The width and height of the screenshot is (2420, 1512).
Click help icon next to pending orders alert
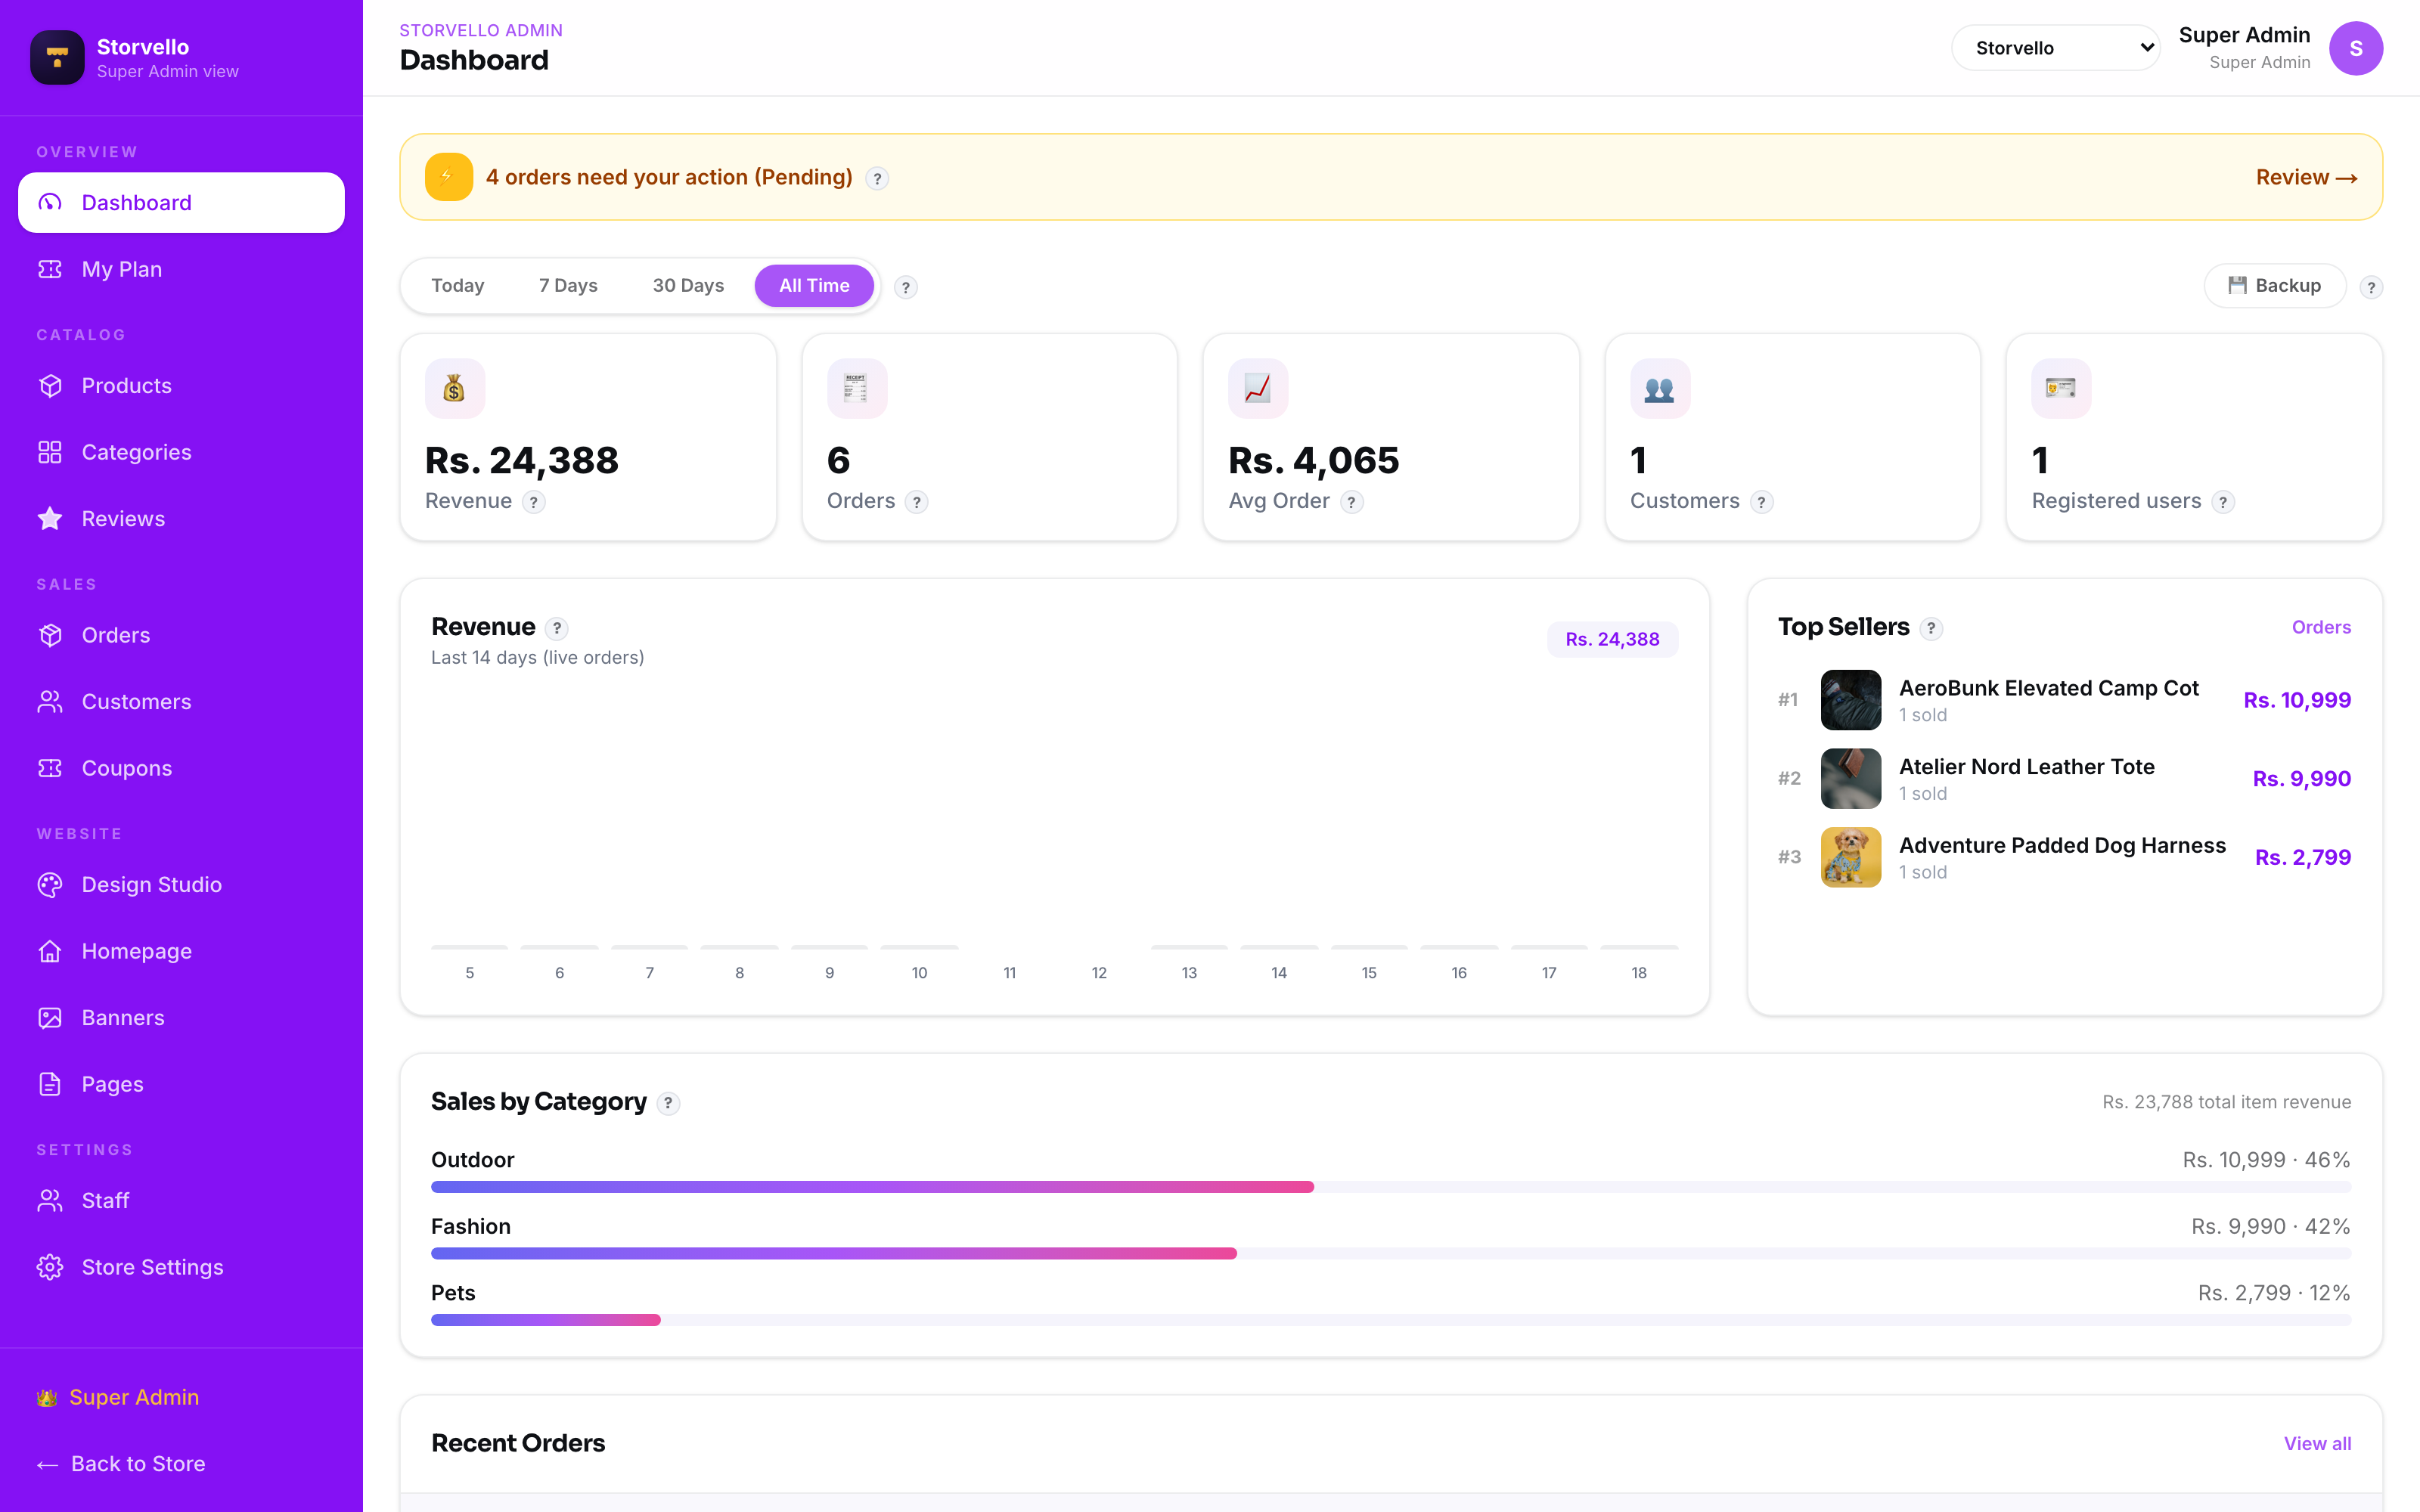pyautogui.click(x=877, y=179)
